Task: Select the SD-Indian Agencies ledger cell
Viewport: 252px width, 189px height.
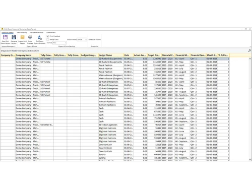Action: tap(111, 125)
